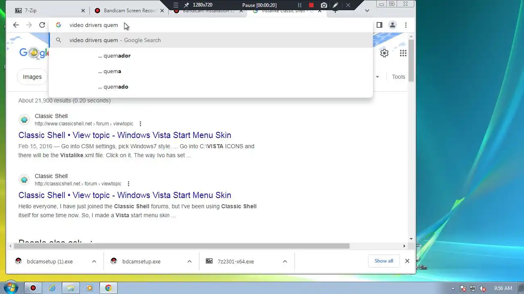524x294 pixels.
Task: Show hidden tray icons arrow
Action: 453,288
